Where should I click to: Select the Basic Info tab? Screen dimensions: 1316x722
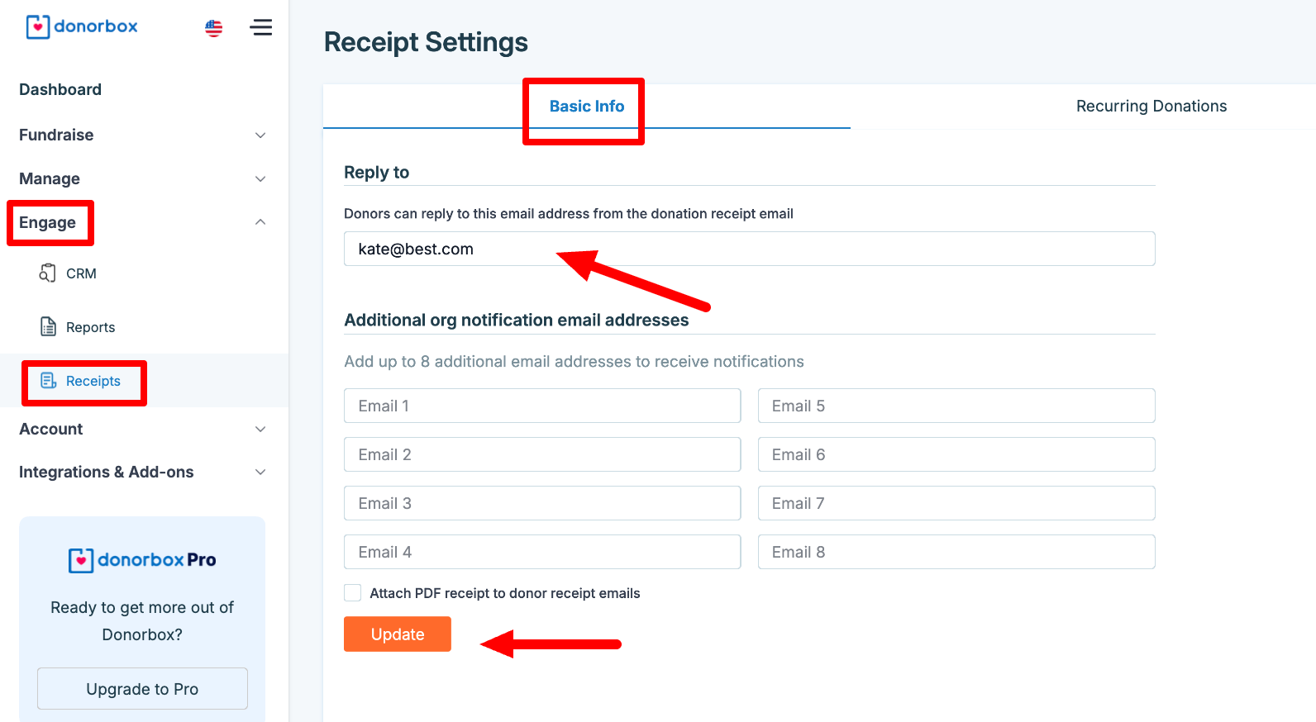point(587,107)
